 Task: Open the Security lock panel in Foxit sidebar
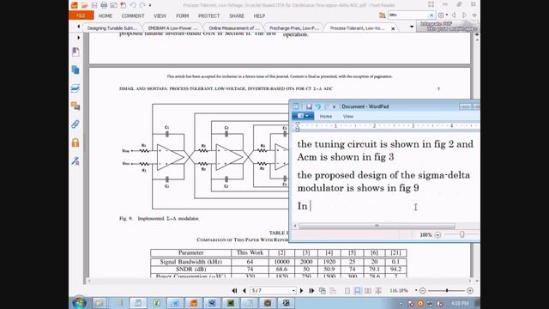coord(75,142)
